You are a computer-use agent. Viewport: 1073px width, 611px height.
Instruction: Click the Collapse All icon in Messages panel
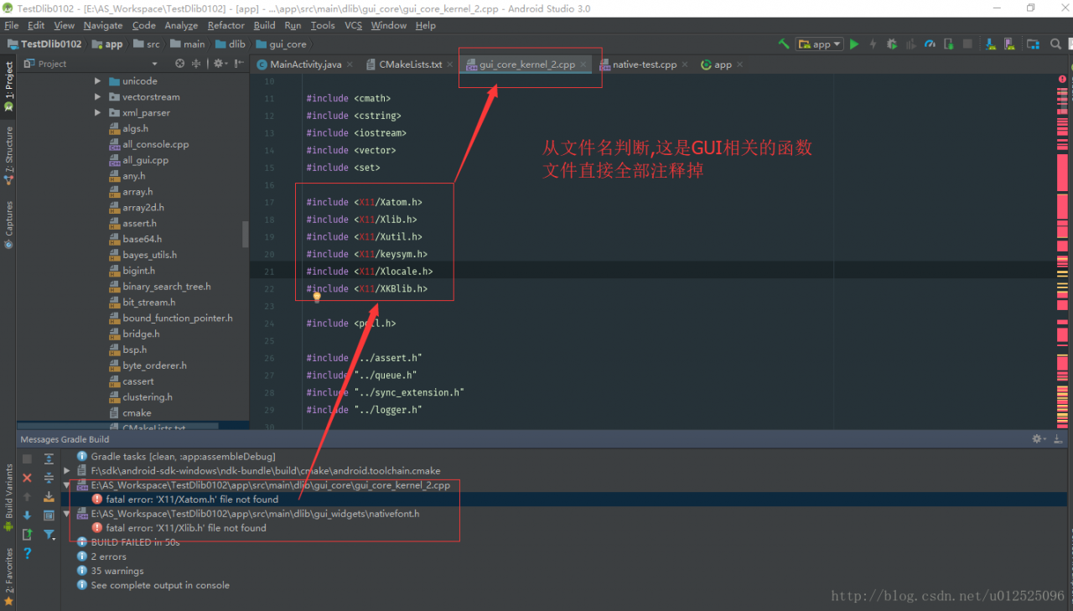point(49,478)
